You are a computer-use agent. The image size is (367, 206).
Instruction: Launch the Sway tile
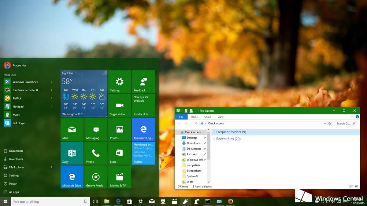tap(72, 153)
